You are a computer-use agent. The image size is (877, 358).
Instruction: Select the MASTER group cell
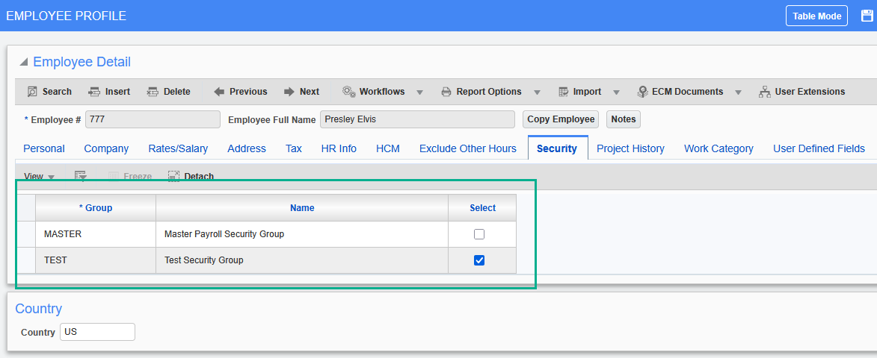coord(96,234)
